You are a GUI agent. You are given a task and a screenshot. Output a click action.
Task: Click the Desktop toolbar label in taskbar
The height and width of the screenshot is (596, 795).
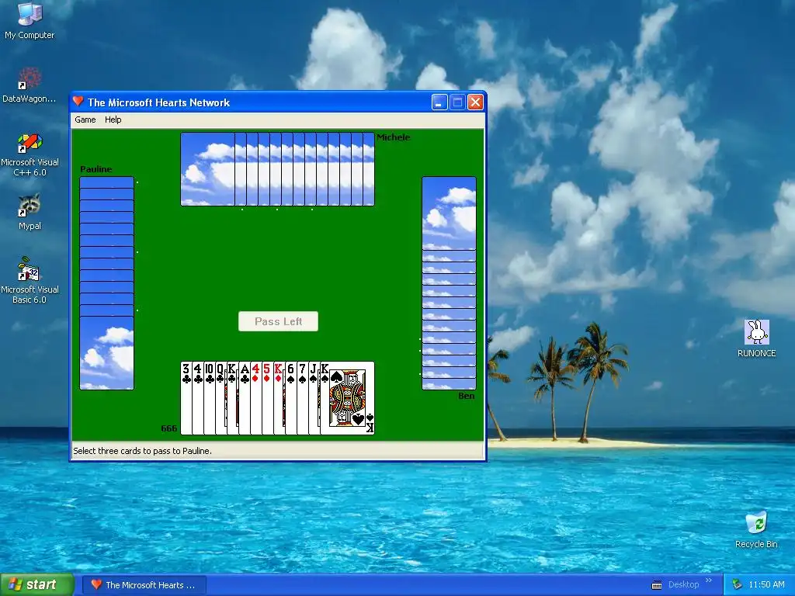pyautogui.click(x=683, y=584)
